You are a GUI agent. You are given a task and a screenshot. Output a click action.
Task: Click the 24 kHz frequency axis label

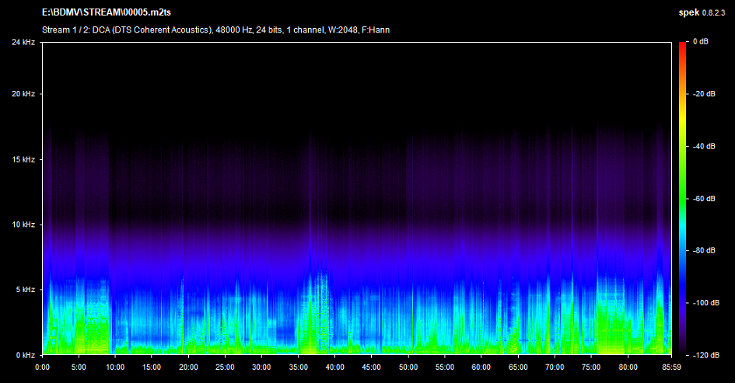(23, 42)
